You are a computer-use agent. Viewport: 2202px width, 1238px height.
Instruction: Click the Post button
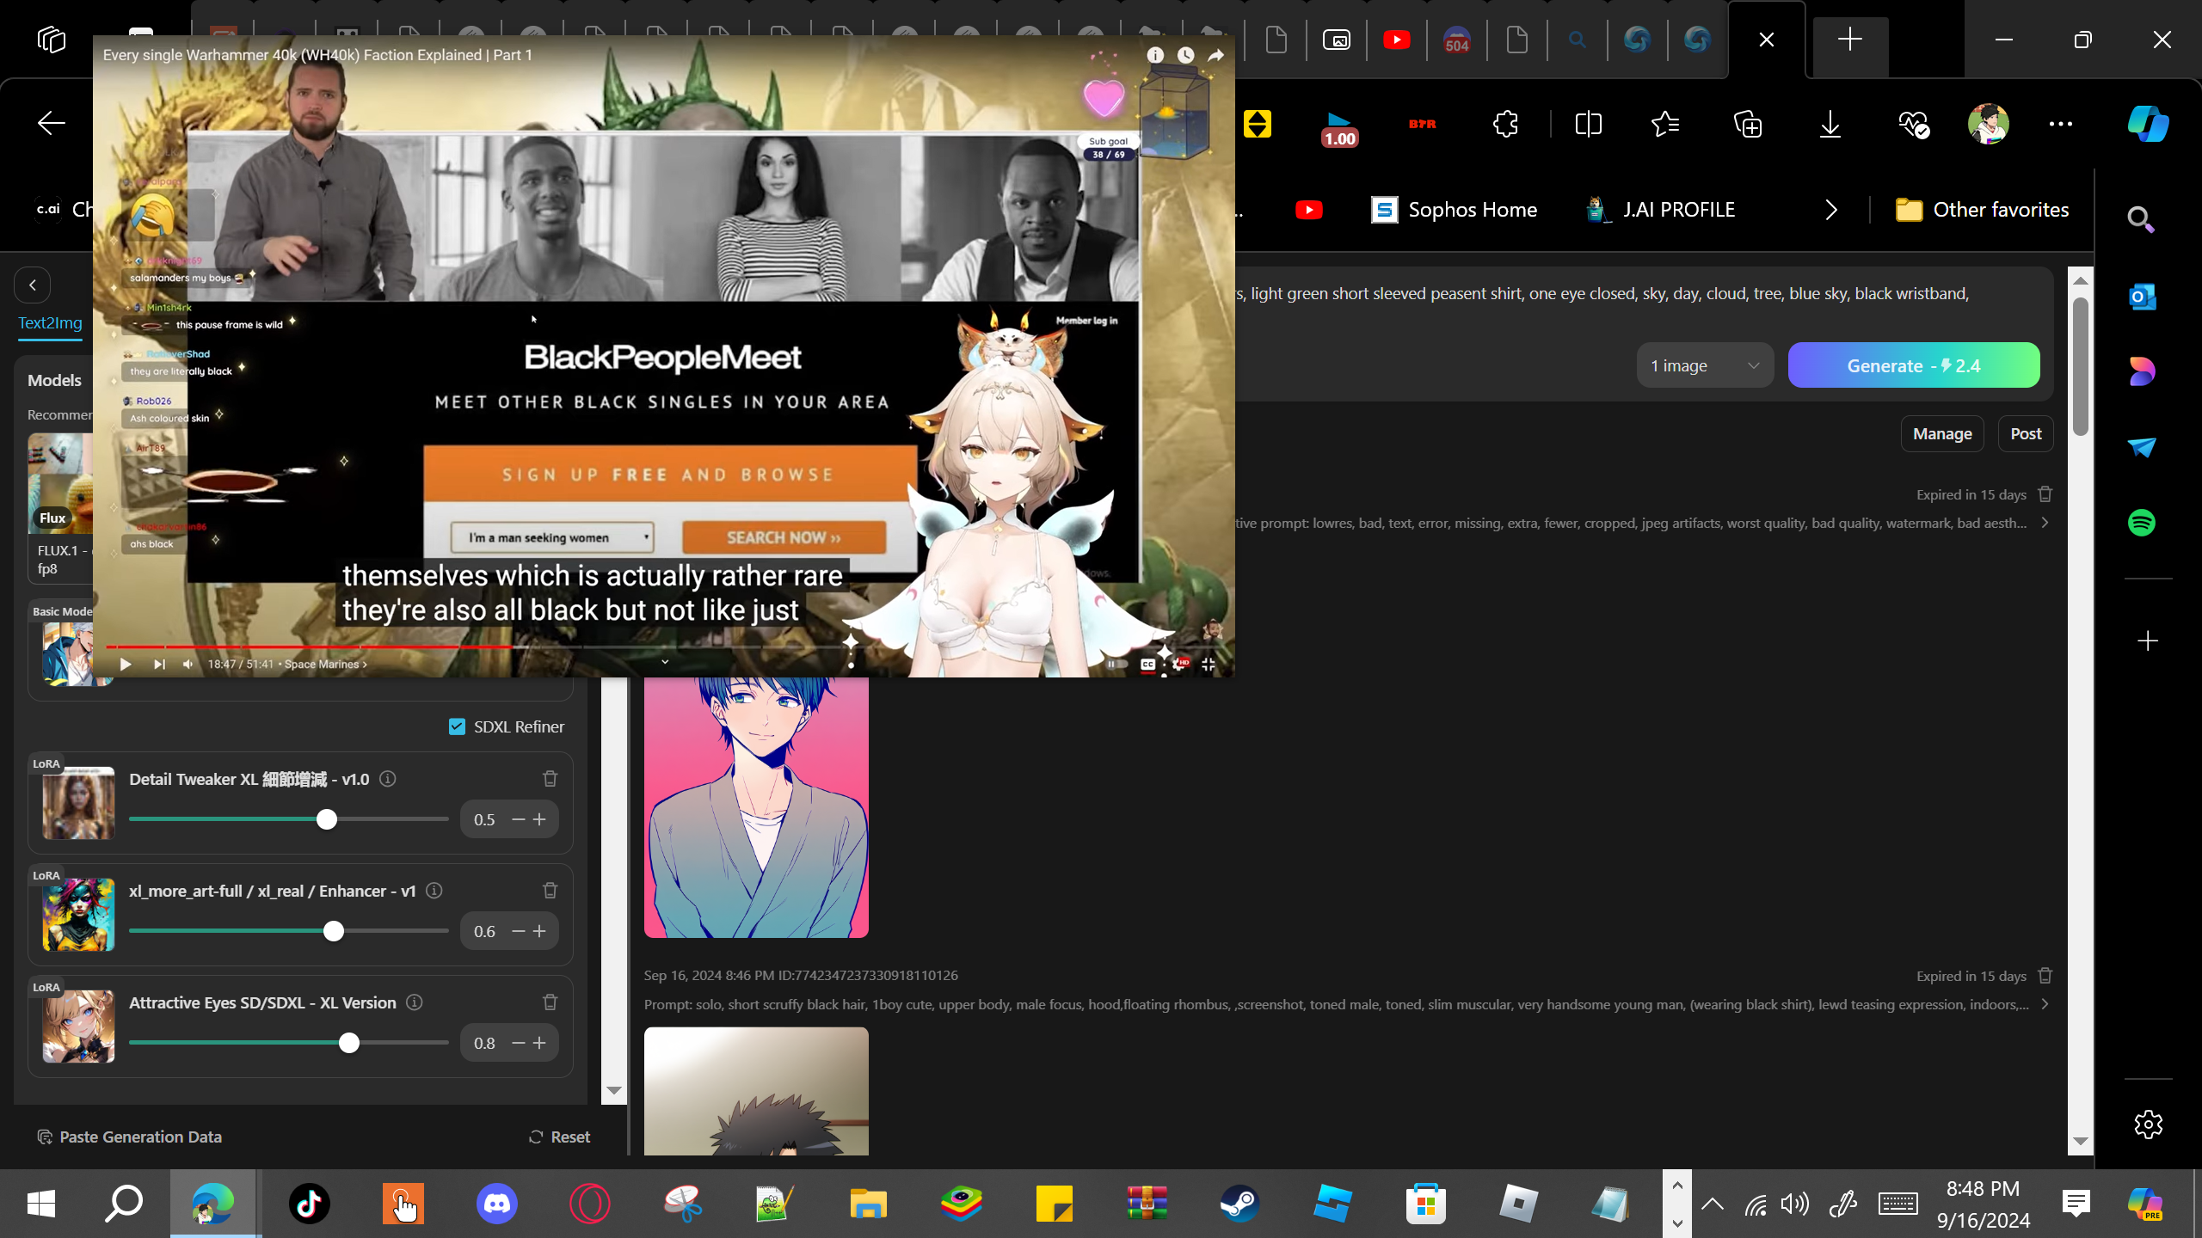click(2026, 434)
